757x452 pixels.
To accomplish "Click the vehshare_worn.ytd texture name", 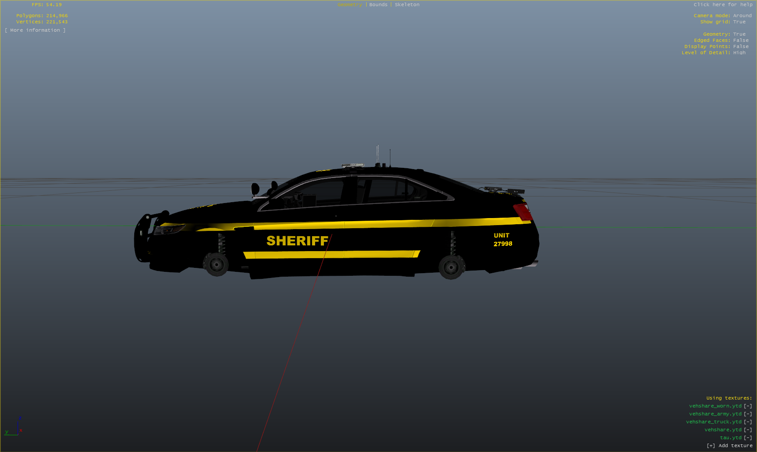I will click(715, 406).
